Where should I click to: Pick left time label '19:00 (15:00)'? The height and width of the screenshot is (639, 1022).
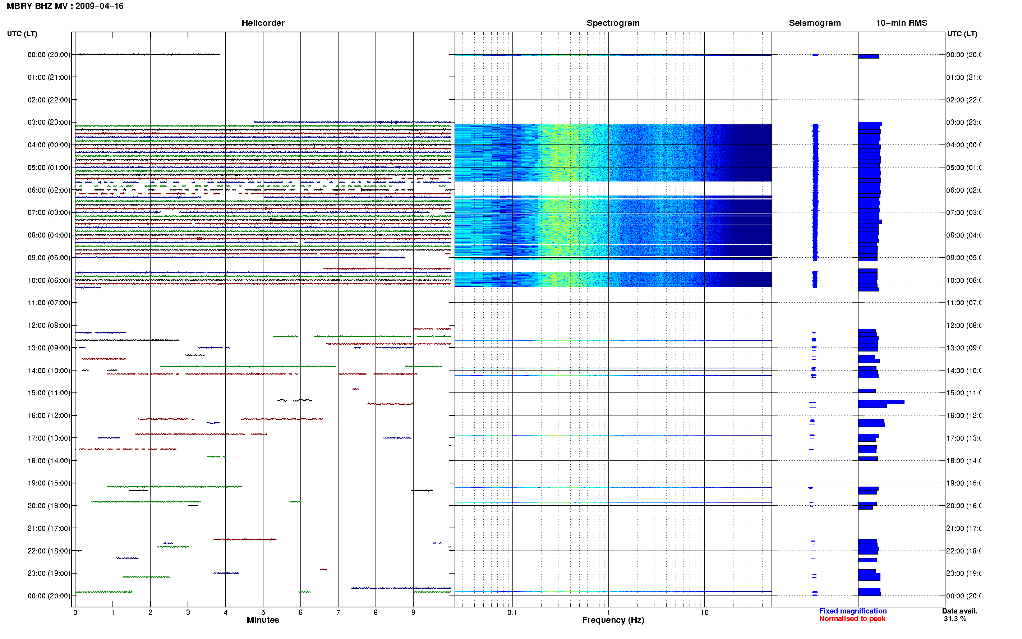[x=49, y=483]
